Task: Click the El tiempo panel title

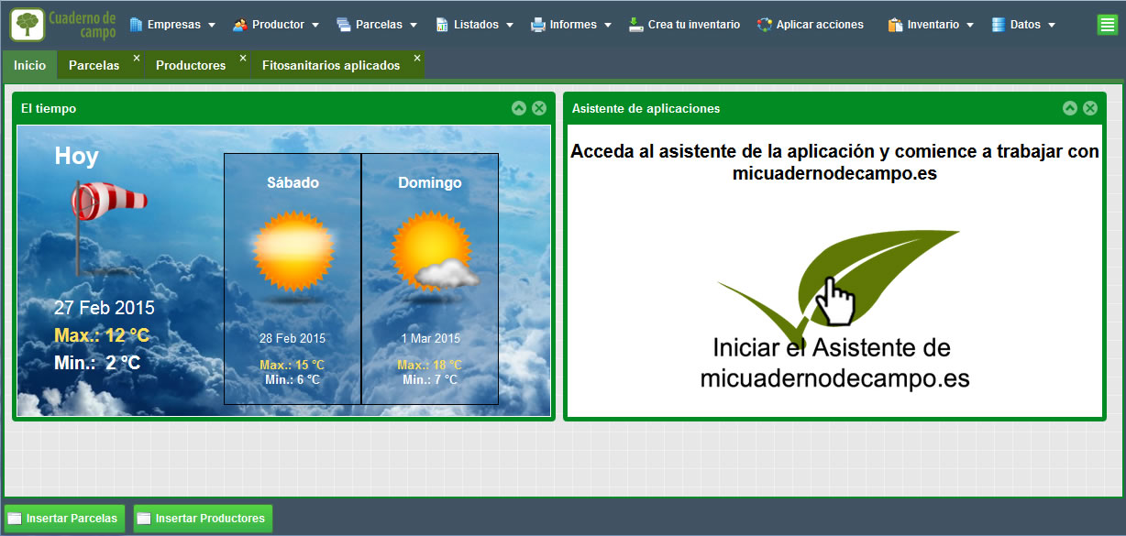Action: [49, 108]
